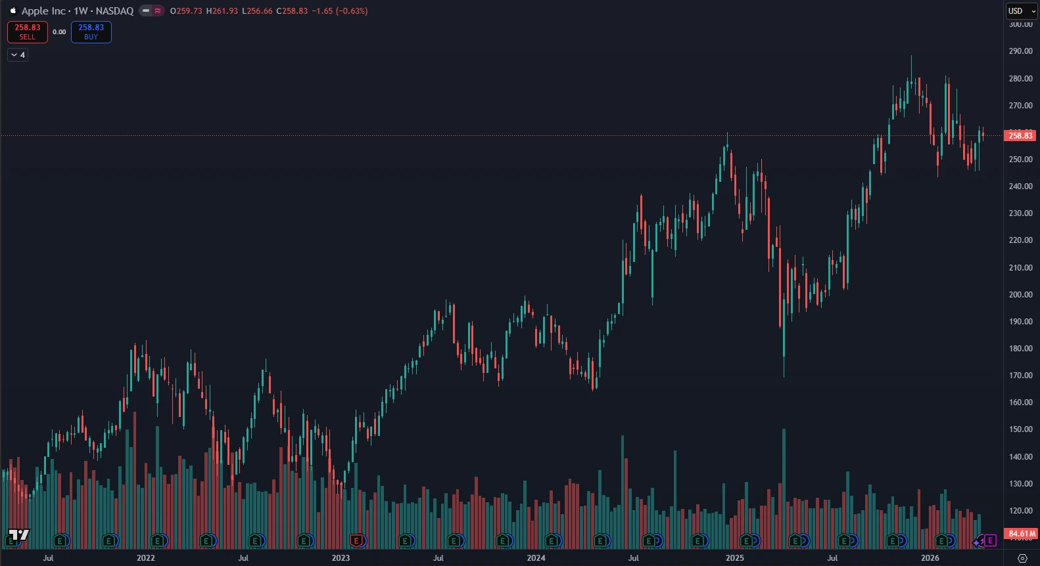Click the Apple logo next to the symbol name
The width and height of the screenshot is (1040, 566).
click(x=12, y=11)
